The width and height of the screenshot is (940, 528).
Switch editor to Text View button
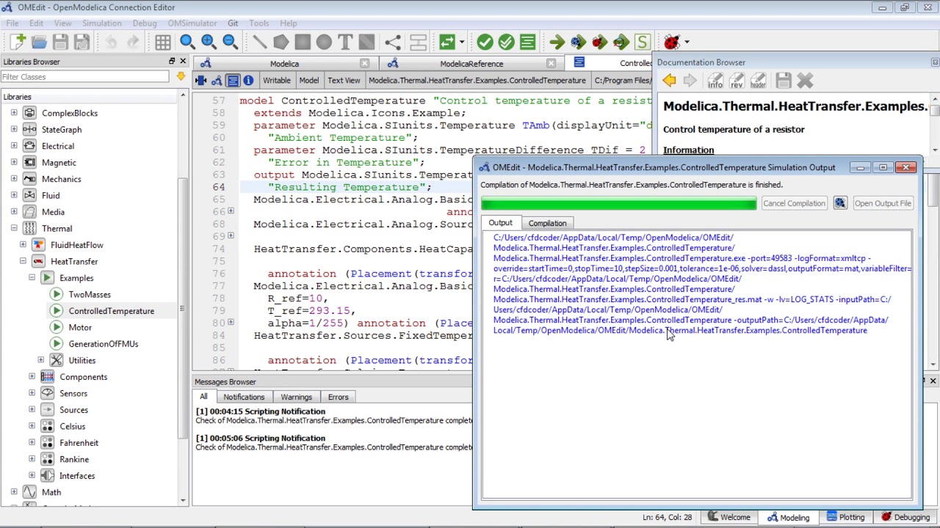(232, 80)
